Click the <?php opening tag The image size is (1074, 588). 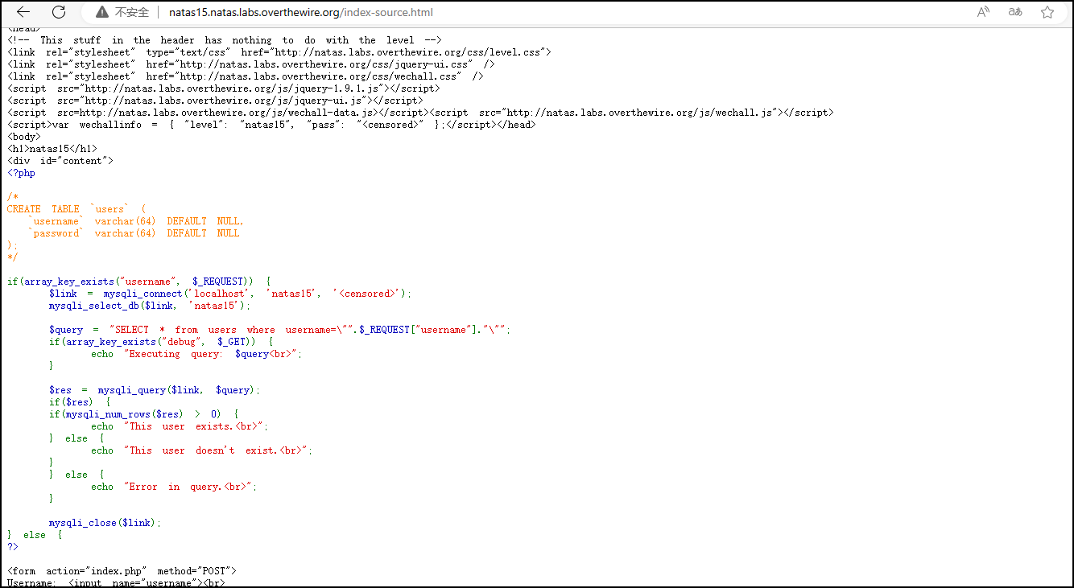[22, 173]
